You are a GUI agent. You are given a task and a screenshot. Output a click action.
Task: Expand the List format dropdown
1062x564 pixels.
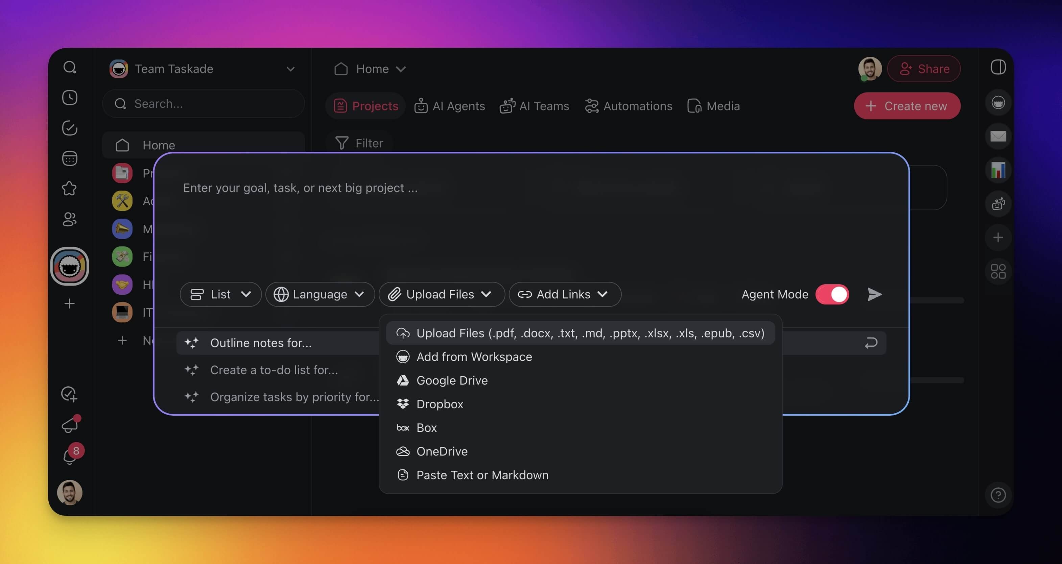click(x=220, y=294)
